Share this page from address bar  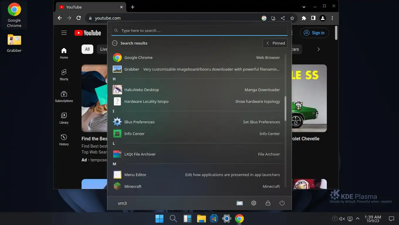coord(283,18)
